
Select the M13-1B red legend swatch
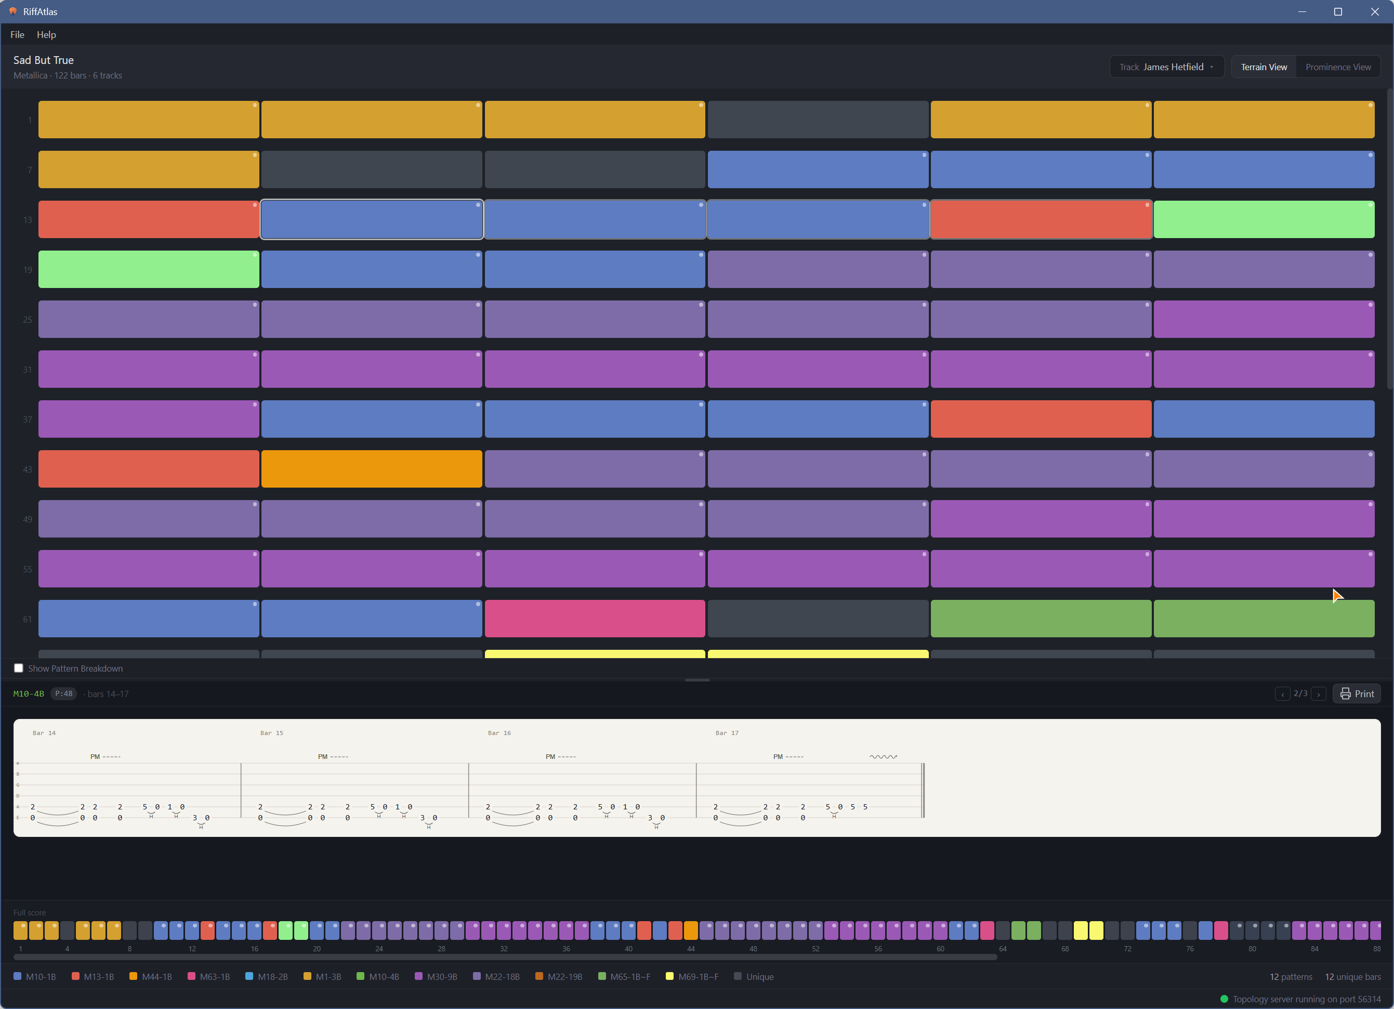click(x=75, y=976)
